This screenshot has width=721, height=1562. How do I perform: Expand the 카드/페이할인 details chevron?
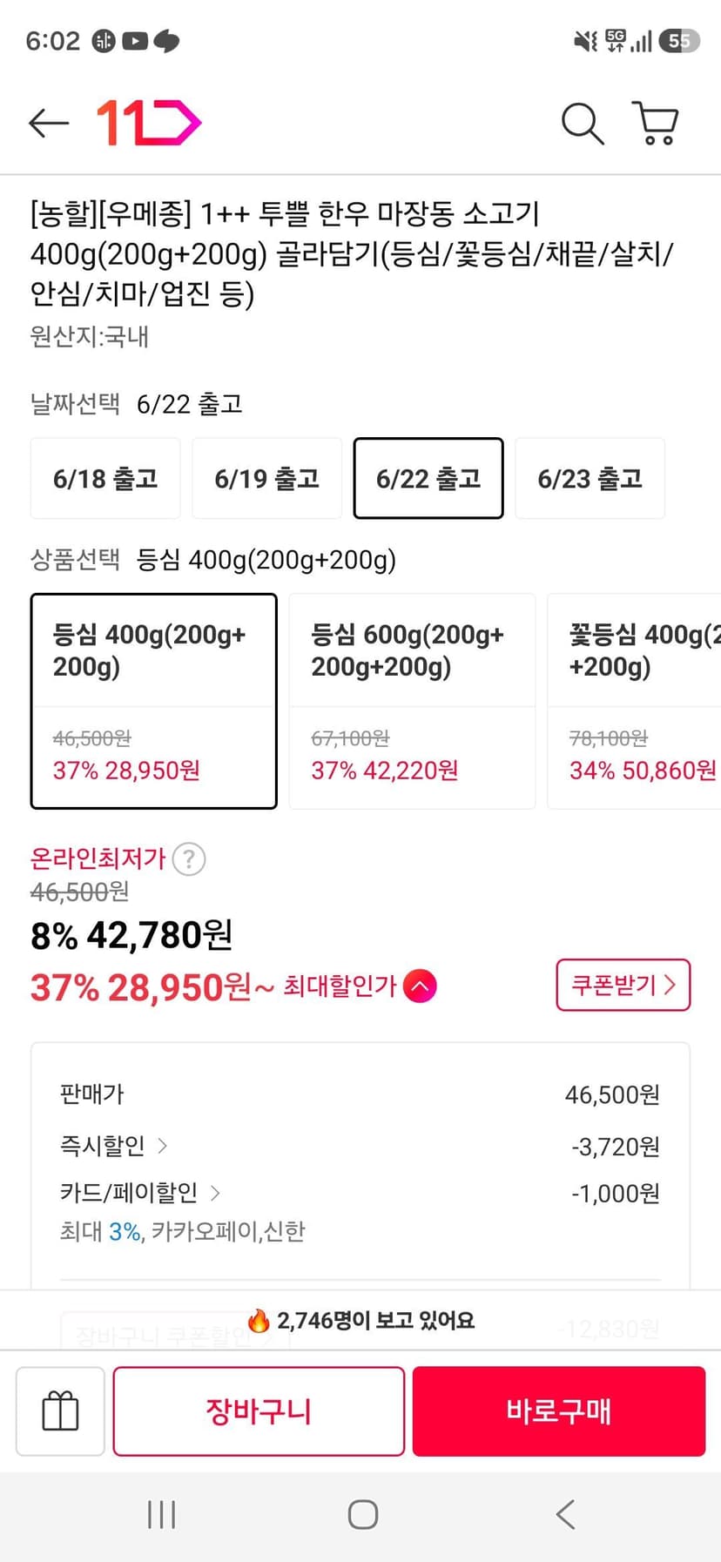[215, 1193]
